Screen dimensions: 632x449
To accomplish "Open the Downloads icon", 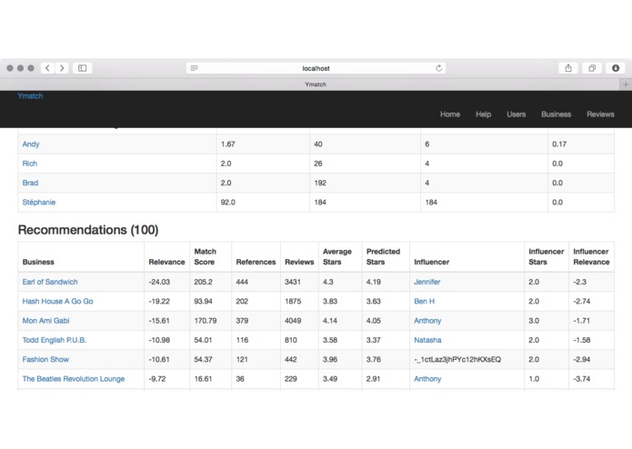I will click(616, 68).
